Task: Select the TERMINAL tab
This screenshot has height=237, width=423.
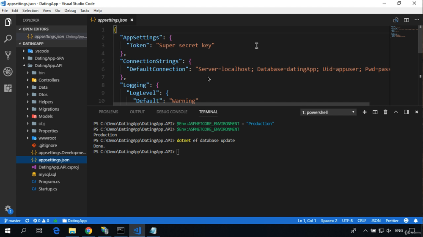Action: tap(208, 112)
